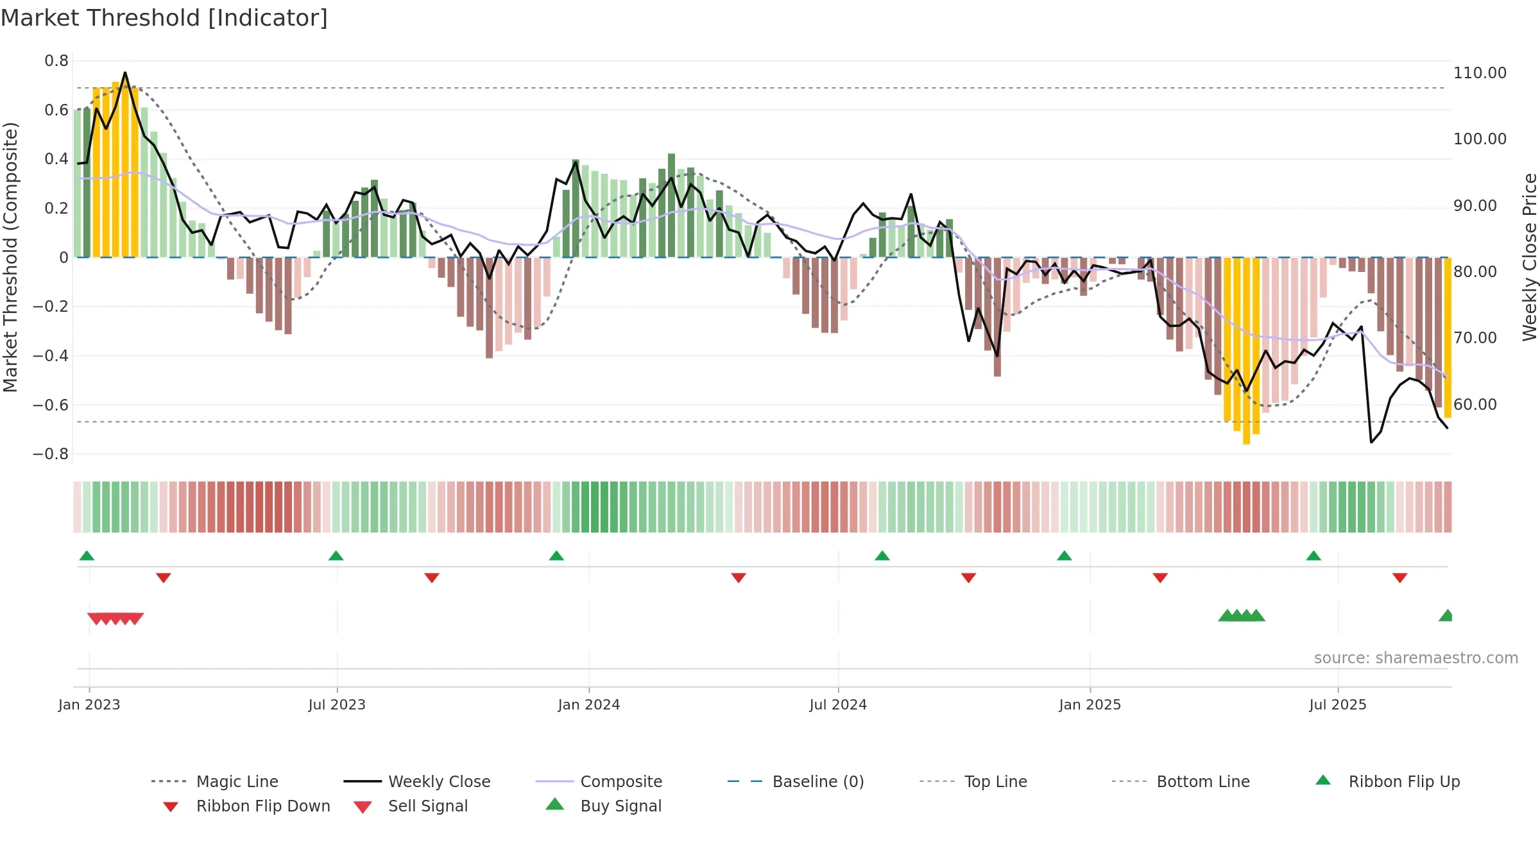Screen dimensions: 1540x866
Task: Click the 0.6 composite axis label
Action: (x=56, y=110)
